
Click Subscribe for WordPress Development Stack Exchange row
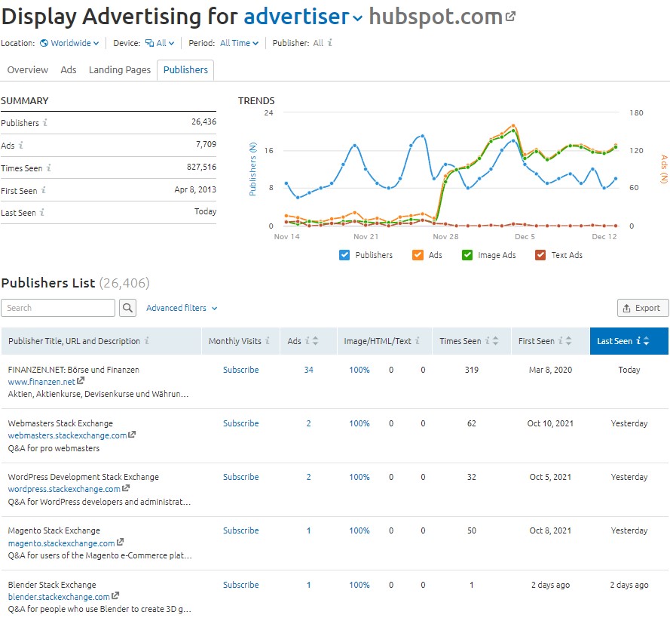click(241, 477)
